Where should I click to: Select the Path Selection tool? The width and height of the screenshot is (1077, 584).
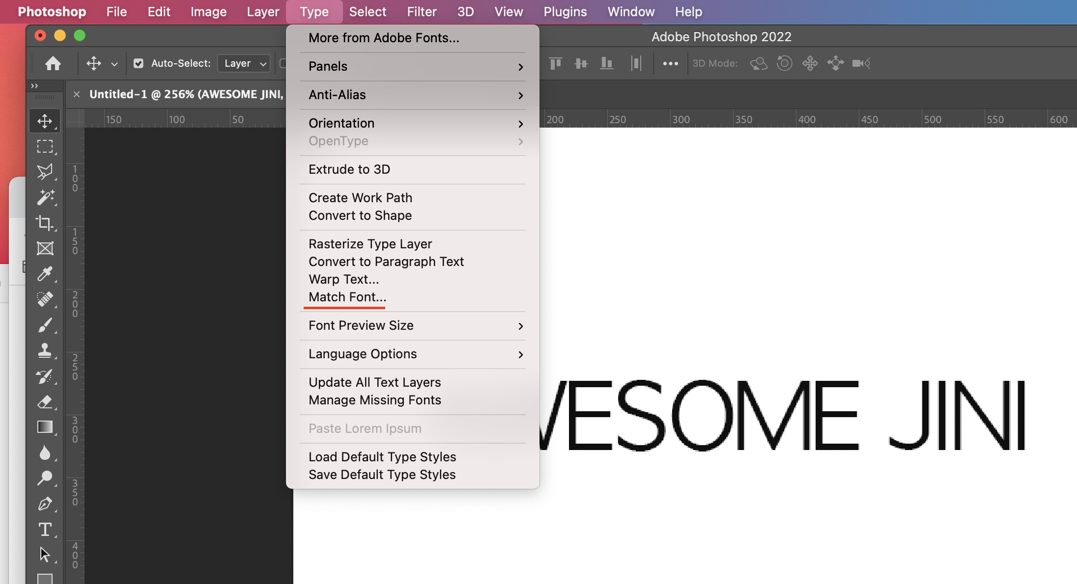pos(45,555)
